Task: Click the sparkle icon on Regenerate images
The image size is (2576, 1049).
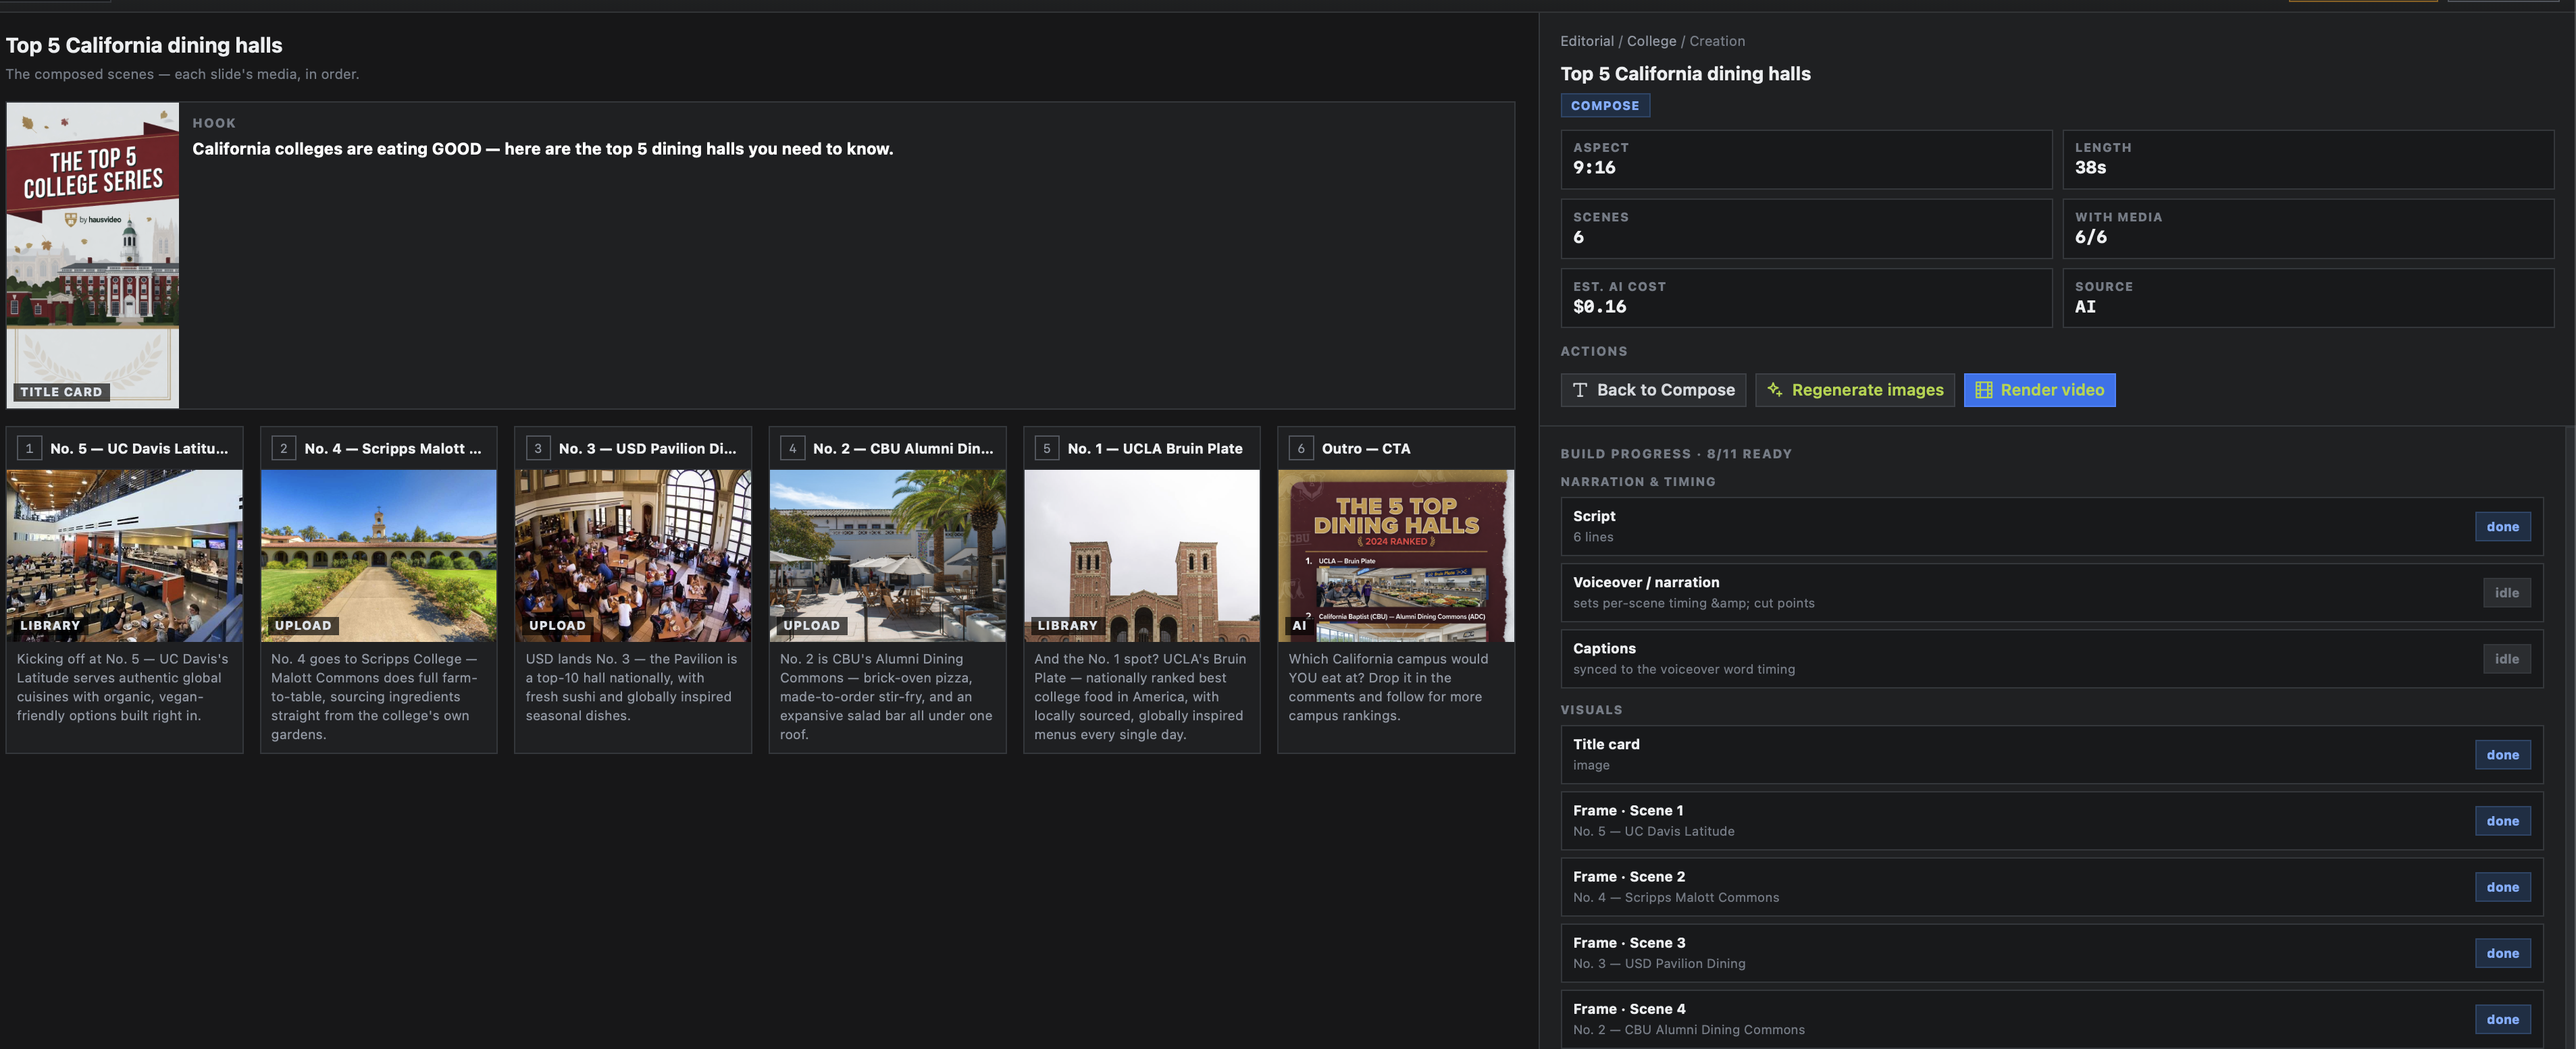Action: (1774, 391)
